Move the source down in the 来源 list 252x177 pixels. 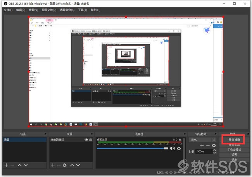coord(78,165)
